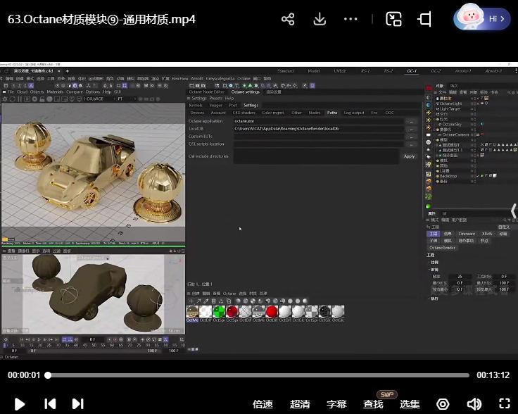This screenshot has width=518, height=414.
Task: Play the video with the play button
Action: tap(20, 403)
